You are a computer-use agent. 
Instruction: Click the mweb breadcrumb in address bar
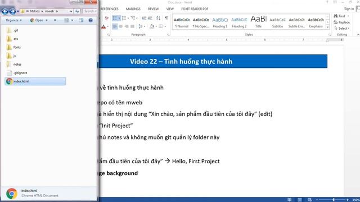coord(49,11)
